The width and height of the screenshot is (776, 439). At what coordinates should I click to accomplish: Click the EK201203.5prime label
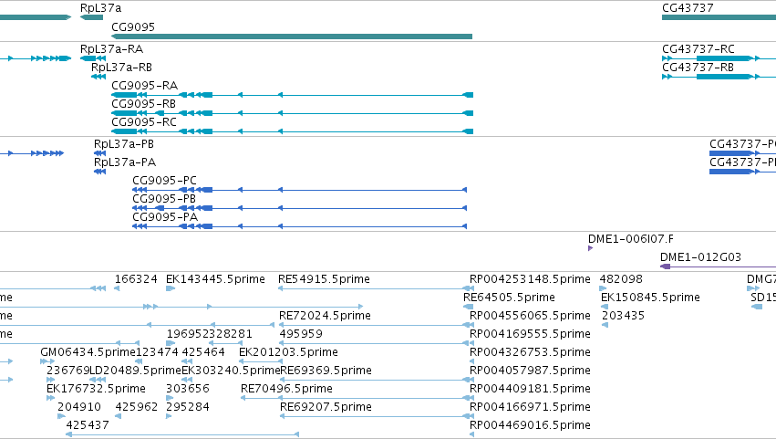click(x=288, y=352)
